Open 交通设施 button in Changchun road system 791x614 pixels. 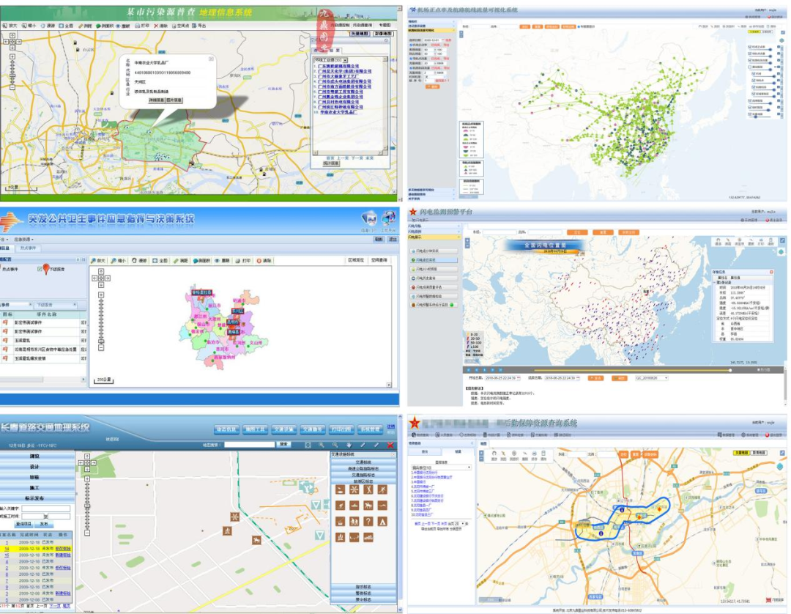(x=284, y=429)
